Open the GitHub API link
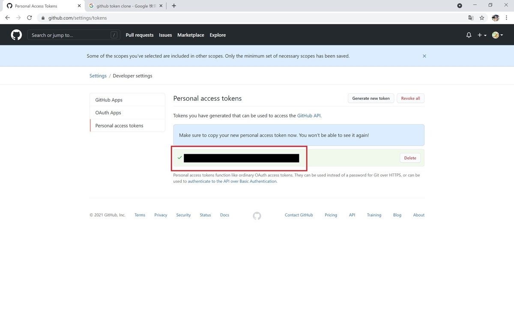This screenshot has width=514, height=328. coord(309,116)
